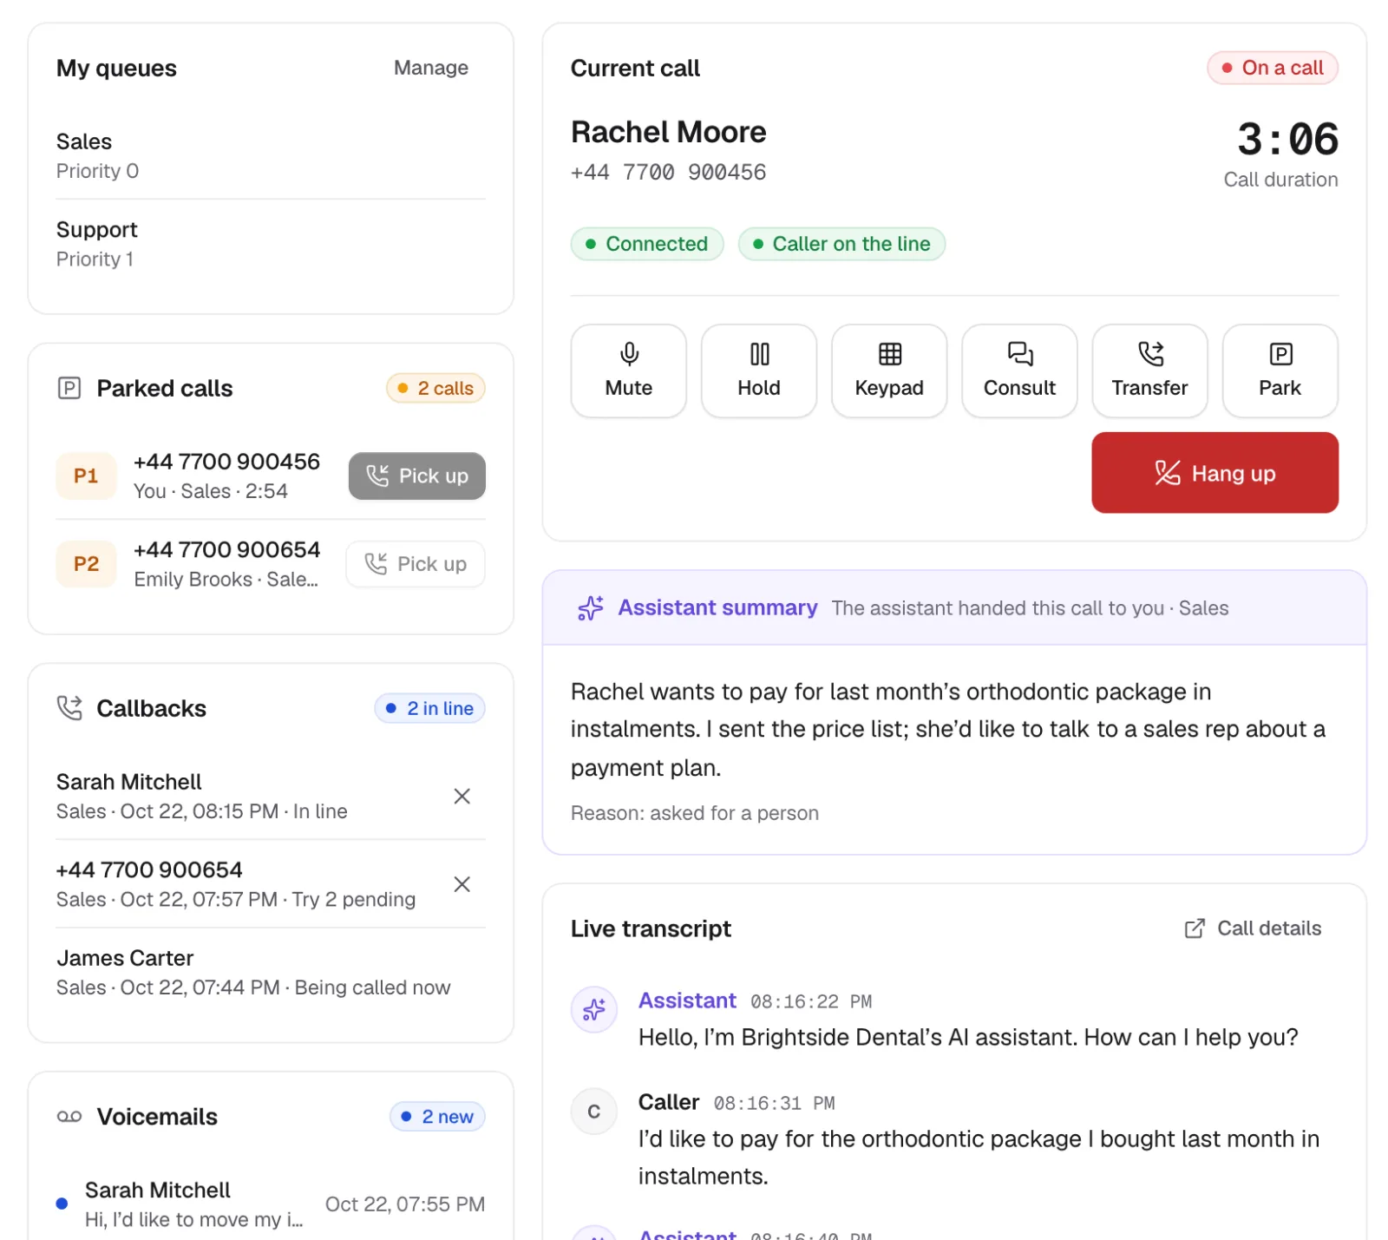
Task: Click the Connected status pill
Action: click(x=647, y=244)
